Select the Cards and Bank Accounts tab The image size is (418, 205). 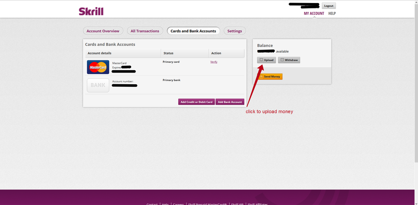[x=193, y=31]
